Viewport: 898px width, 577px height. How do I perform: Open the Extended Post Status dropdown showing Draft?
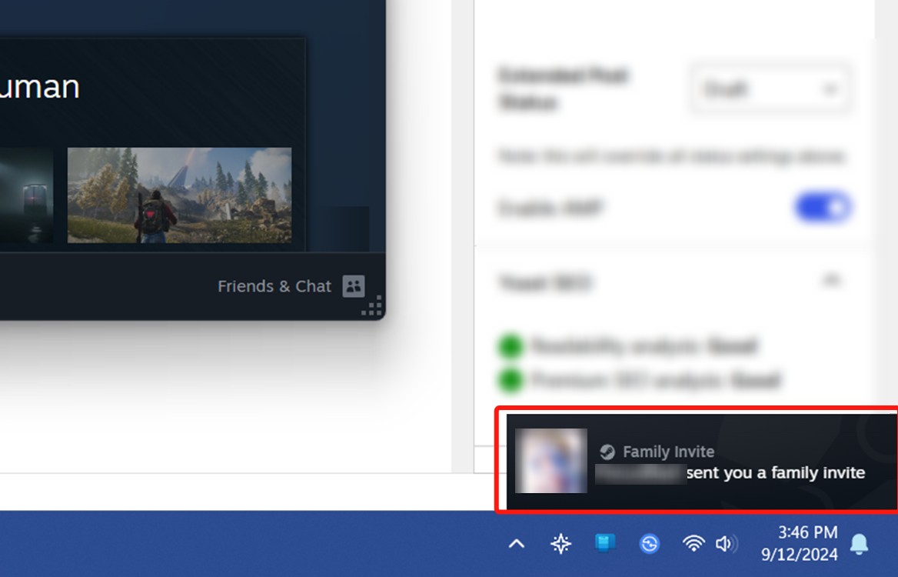click(770, 88)
